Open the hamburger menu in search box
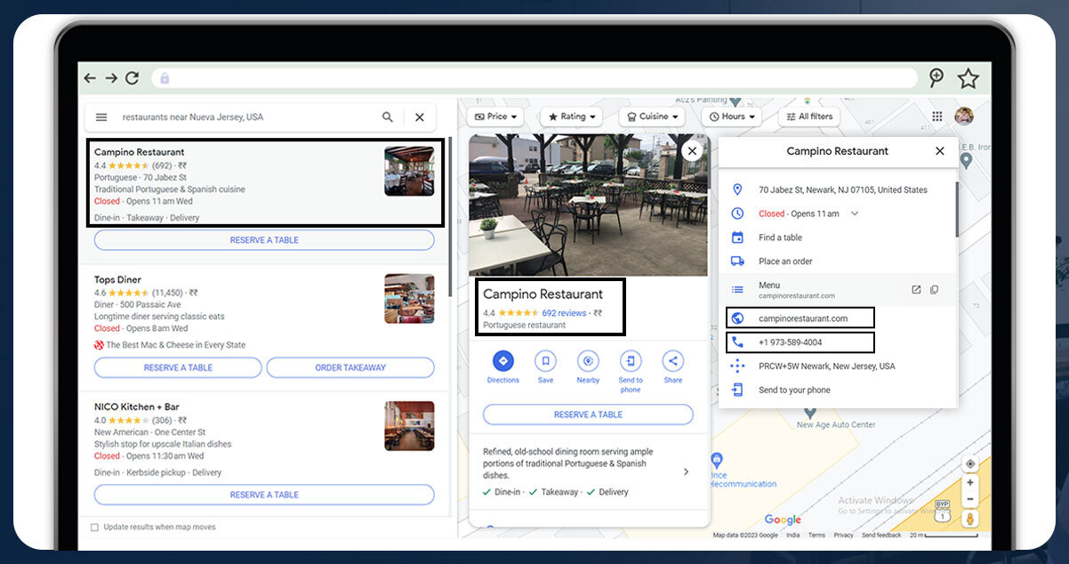The width and height of the screenshot is (1069, 564). point(101,117)
